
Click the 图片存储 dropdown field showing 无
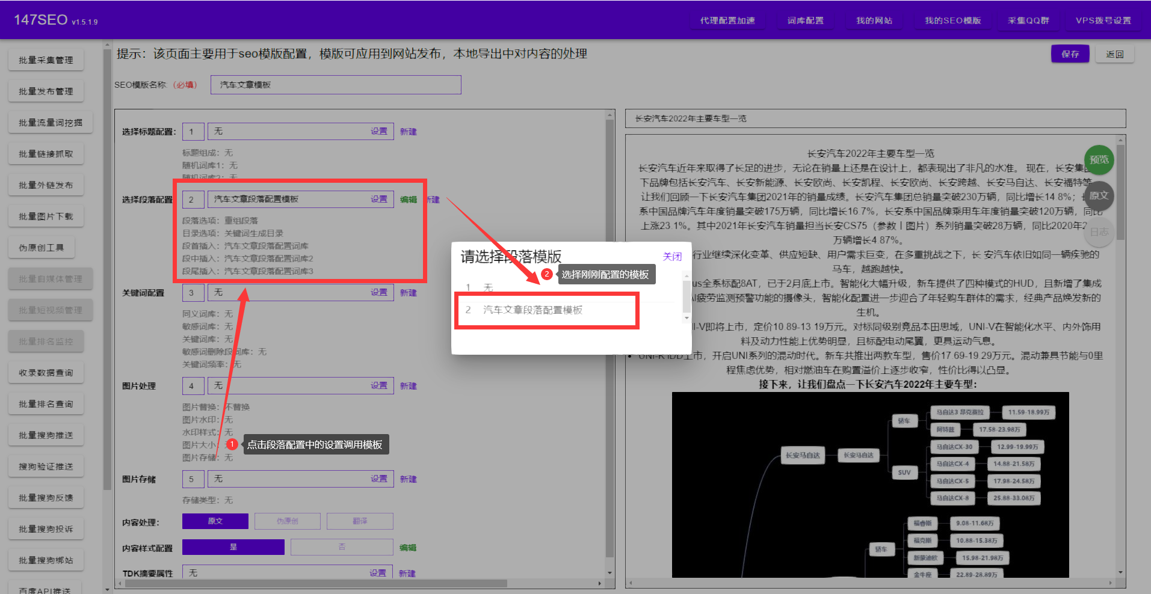(301, 479)
